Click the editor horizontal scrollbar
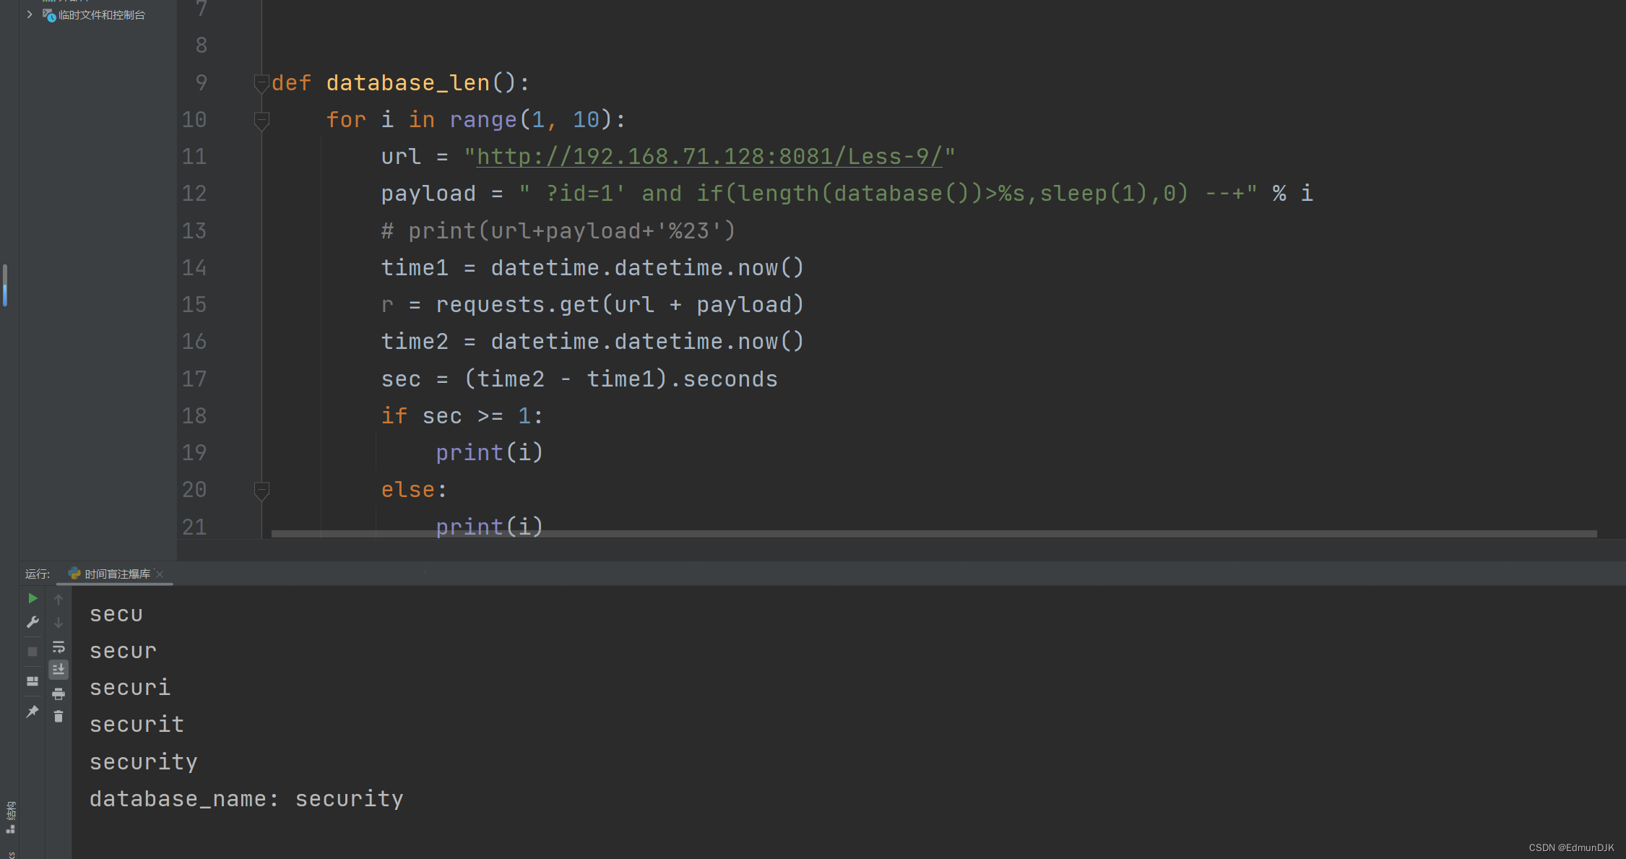Viewport: 1626px width, 859px height. 933,534
